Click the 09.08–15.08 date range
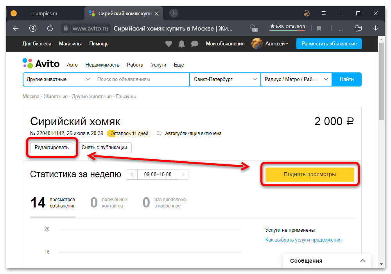 coord(158,175)
